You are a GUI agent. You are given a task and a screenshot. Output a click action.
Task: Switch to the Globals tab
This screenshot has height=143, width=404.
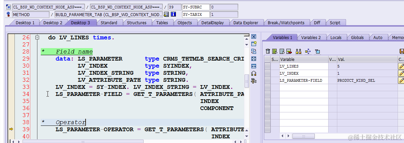tap(357, 37)
